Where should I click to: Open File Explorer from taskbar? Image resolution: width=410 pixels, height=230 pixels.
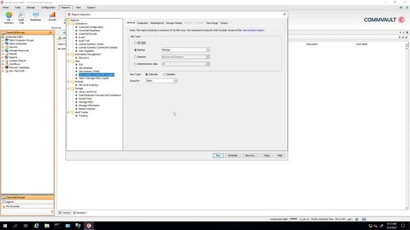47,226
